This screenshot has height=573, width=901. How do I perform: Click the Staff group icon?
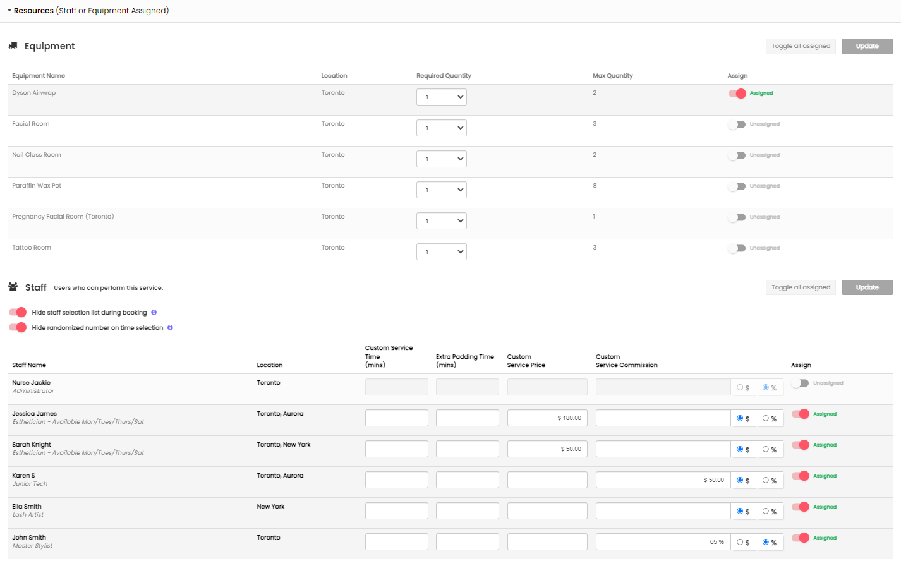coord(13,287)
